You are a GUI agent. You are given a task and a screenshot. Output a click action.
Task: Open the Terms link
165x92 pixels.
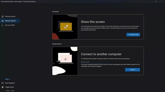coord(13,91)
